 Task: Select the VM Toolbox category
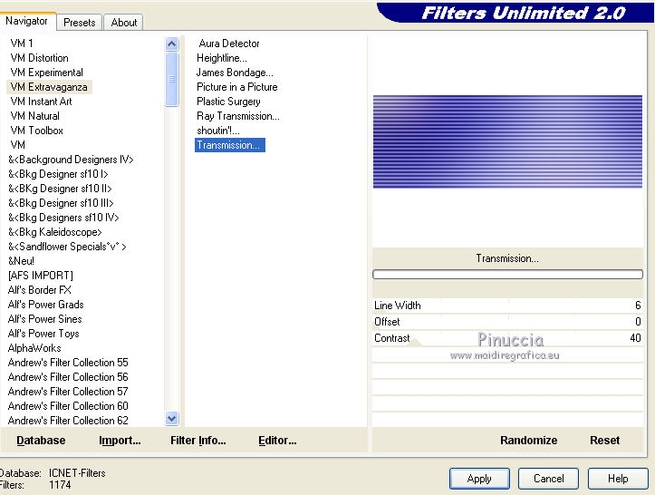click(x=37, y=131)
